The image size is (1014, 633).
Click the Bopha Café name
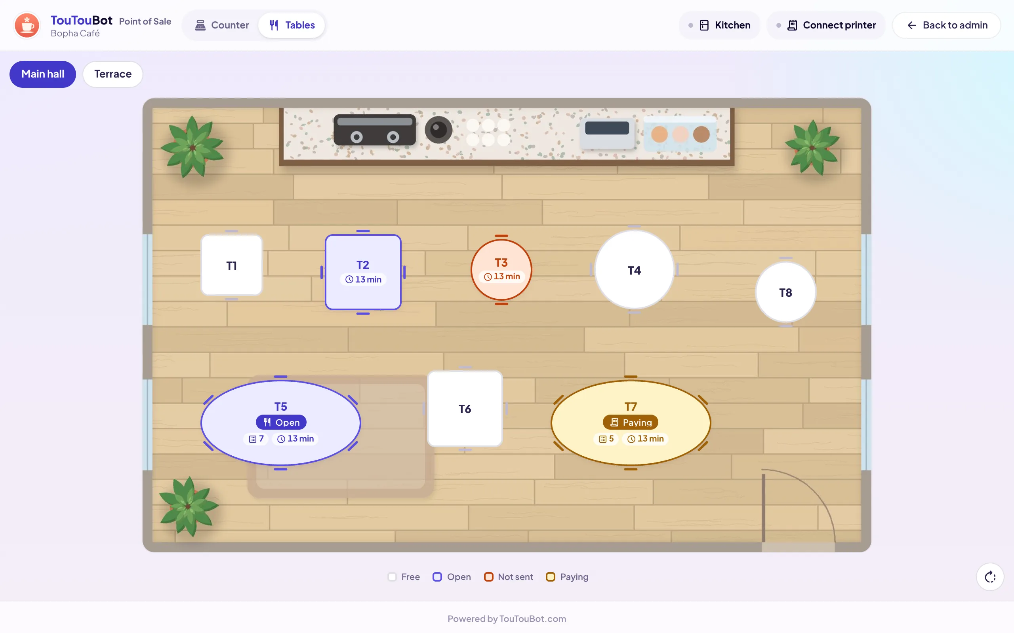pyautogui.click(x=75, y=34)
